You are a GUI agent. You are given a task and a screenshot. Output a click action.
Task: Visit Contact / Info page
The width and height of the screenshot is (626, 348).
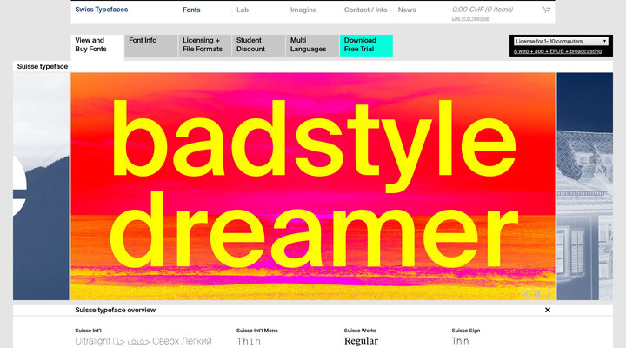pos(366,10)
